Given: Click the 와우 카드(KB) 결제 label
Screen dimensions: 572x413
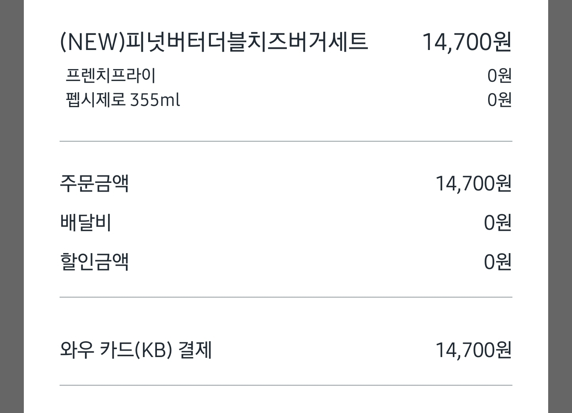Looking at the screenshot, I should pyautogui.click(x=136, y=350).
